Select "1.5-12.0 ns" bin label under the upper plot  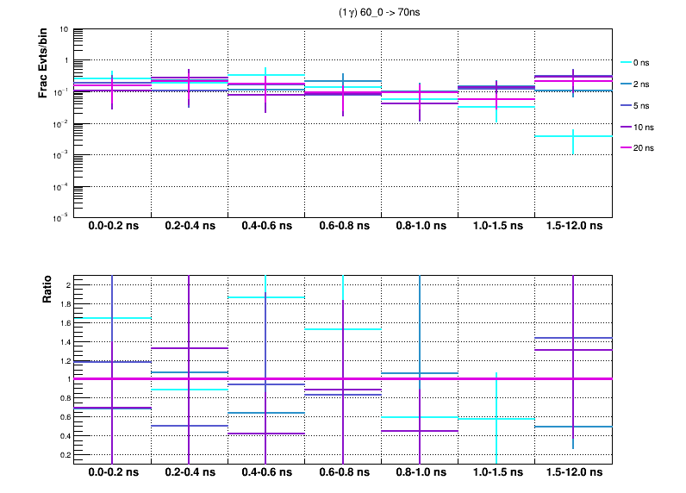point(573,228)
